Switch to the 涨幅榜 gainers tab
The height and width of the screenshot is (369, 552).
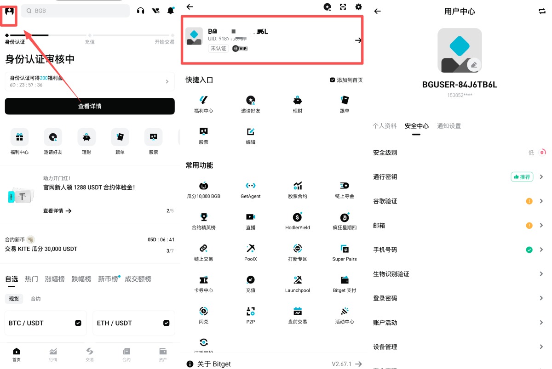pyautogui.click(x=55, y=278)
